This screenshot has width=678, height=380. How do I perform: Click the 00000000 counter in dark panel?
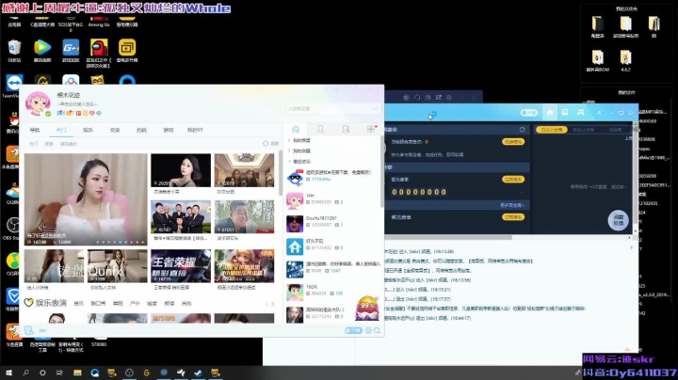(x=418, y=192)
